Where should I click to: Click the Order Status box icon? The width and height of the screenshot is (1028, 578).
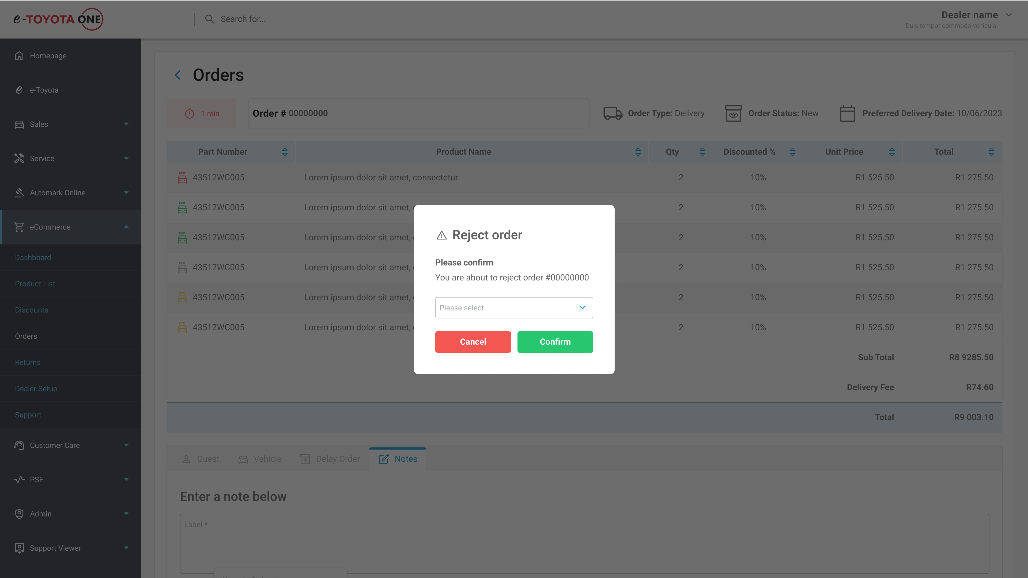(733, 113)
